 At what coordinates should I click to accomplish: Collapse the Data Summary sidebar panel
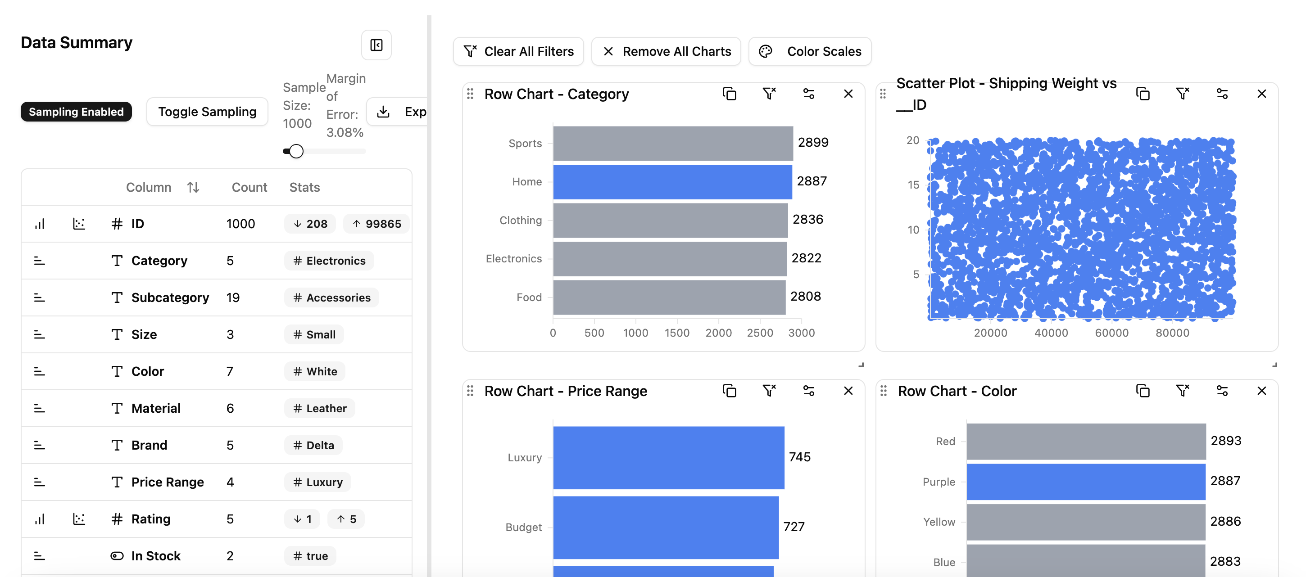click(376, 45)
